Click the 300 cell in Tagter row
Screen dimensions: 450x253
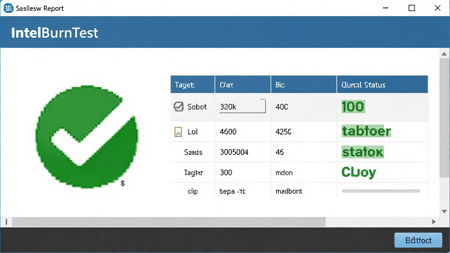[x=226, y=173]
